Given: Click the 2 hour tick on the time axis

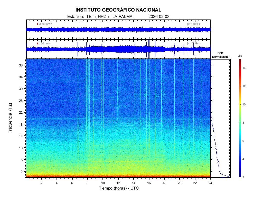Looking at the screenshot, I should point(42,183).
